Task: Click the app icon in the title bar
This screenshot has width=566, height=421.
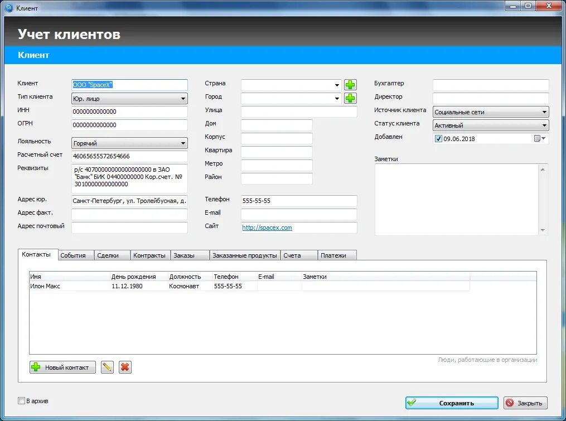Action: coord(9,8)
